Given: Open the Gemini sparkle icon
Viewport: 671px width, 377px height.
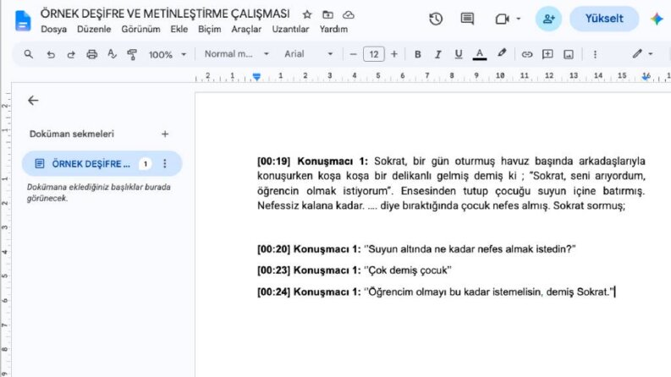Looking at the screenshot, I should point(657,19).
